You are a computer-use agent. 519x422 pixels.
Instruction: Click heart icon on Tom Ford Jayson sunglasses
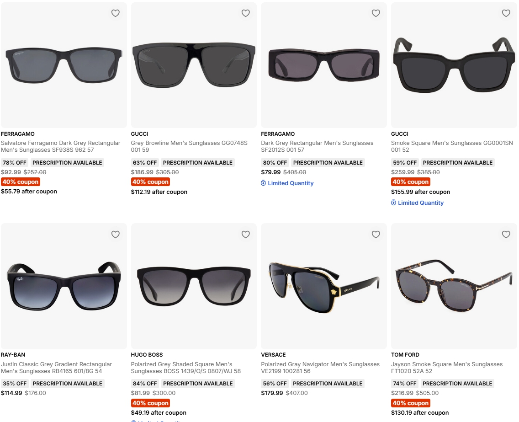[x=506, y=235]
